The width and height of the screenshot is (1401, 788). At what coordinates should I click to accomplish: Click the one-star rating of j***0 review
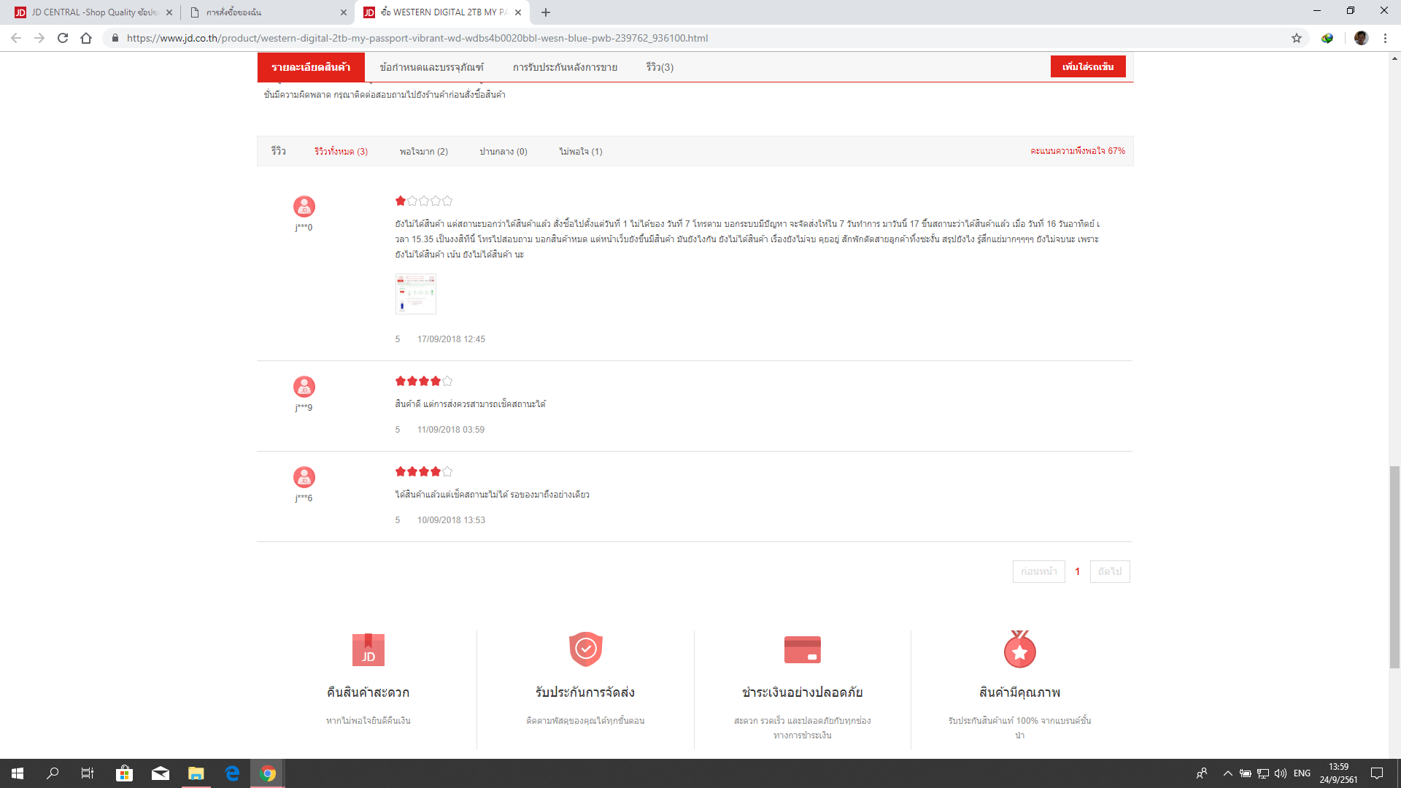click(424, 201)
